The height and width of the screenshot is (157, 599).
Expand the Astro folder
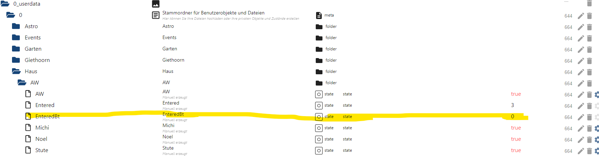(16, 26)
